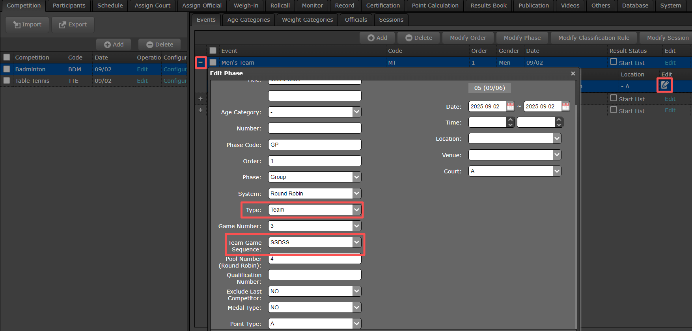
Task: Close the Edit Phase dialog
Action: 573,73
